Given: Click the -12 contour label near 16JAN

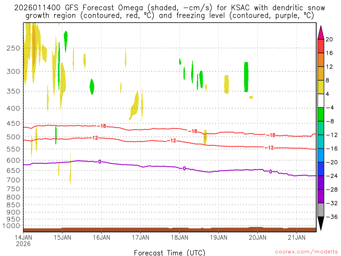Looking at the screenshot, I should (x=94, y=138).
